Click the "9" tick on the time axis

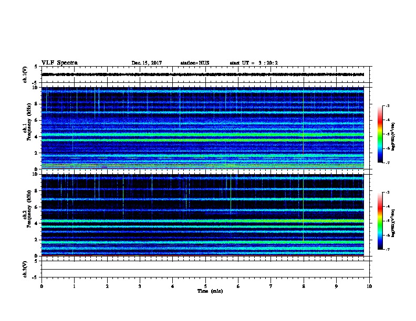[x=336, y=286]
